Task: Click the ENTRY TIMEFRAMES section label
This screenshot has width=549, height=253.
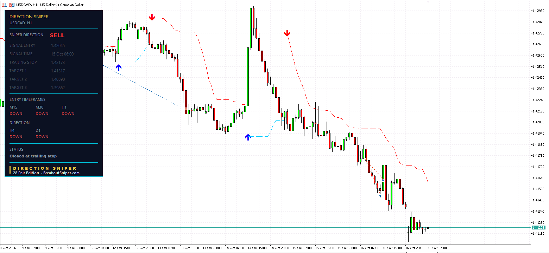Action: coord(27,99)
